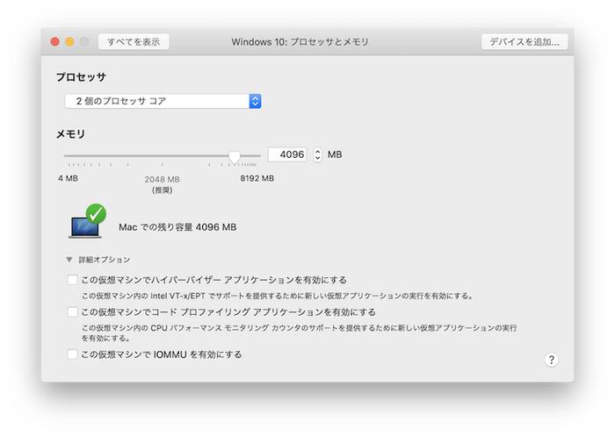This screenshot has width=615, height=436.
Task: Click the window title Windows 10: プロセッサとメモリ
Action: coord(300,41)
